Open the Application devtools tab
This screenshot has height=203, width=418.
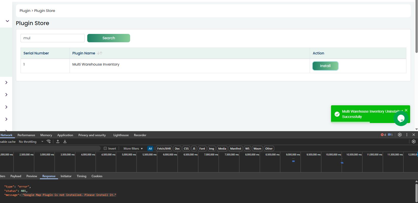[65, 135]
